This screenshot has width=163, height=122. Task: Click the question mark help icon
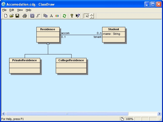pyautogui.click(x=72, y=16)
